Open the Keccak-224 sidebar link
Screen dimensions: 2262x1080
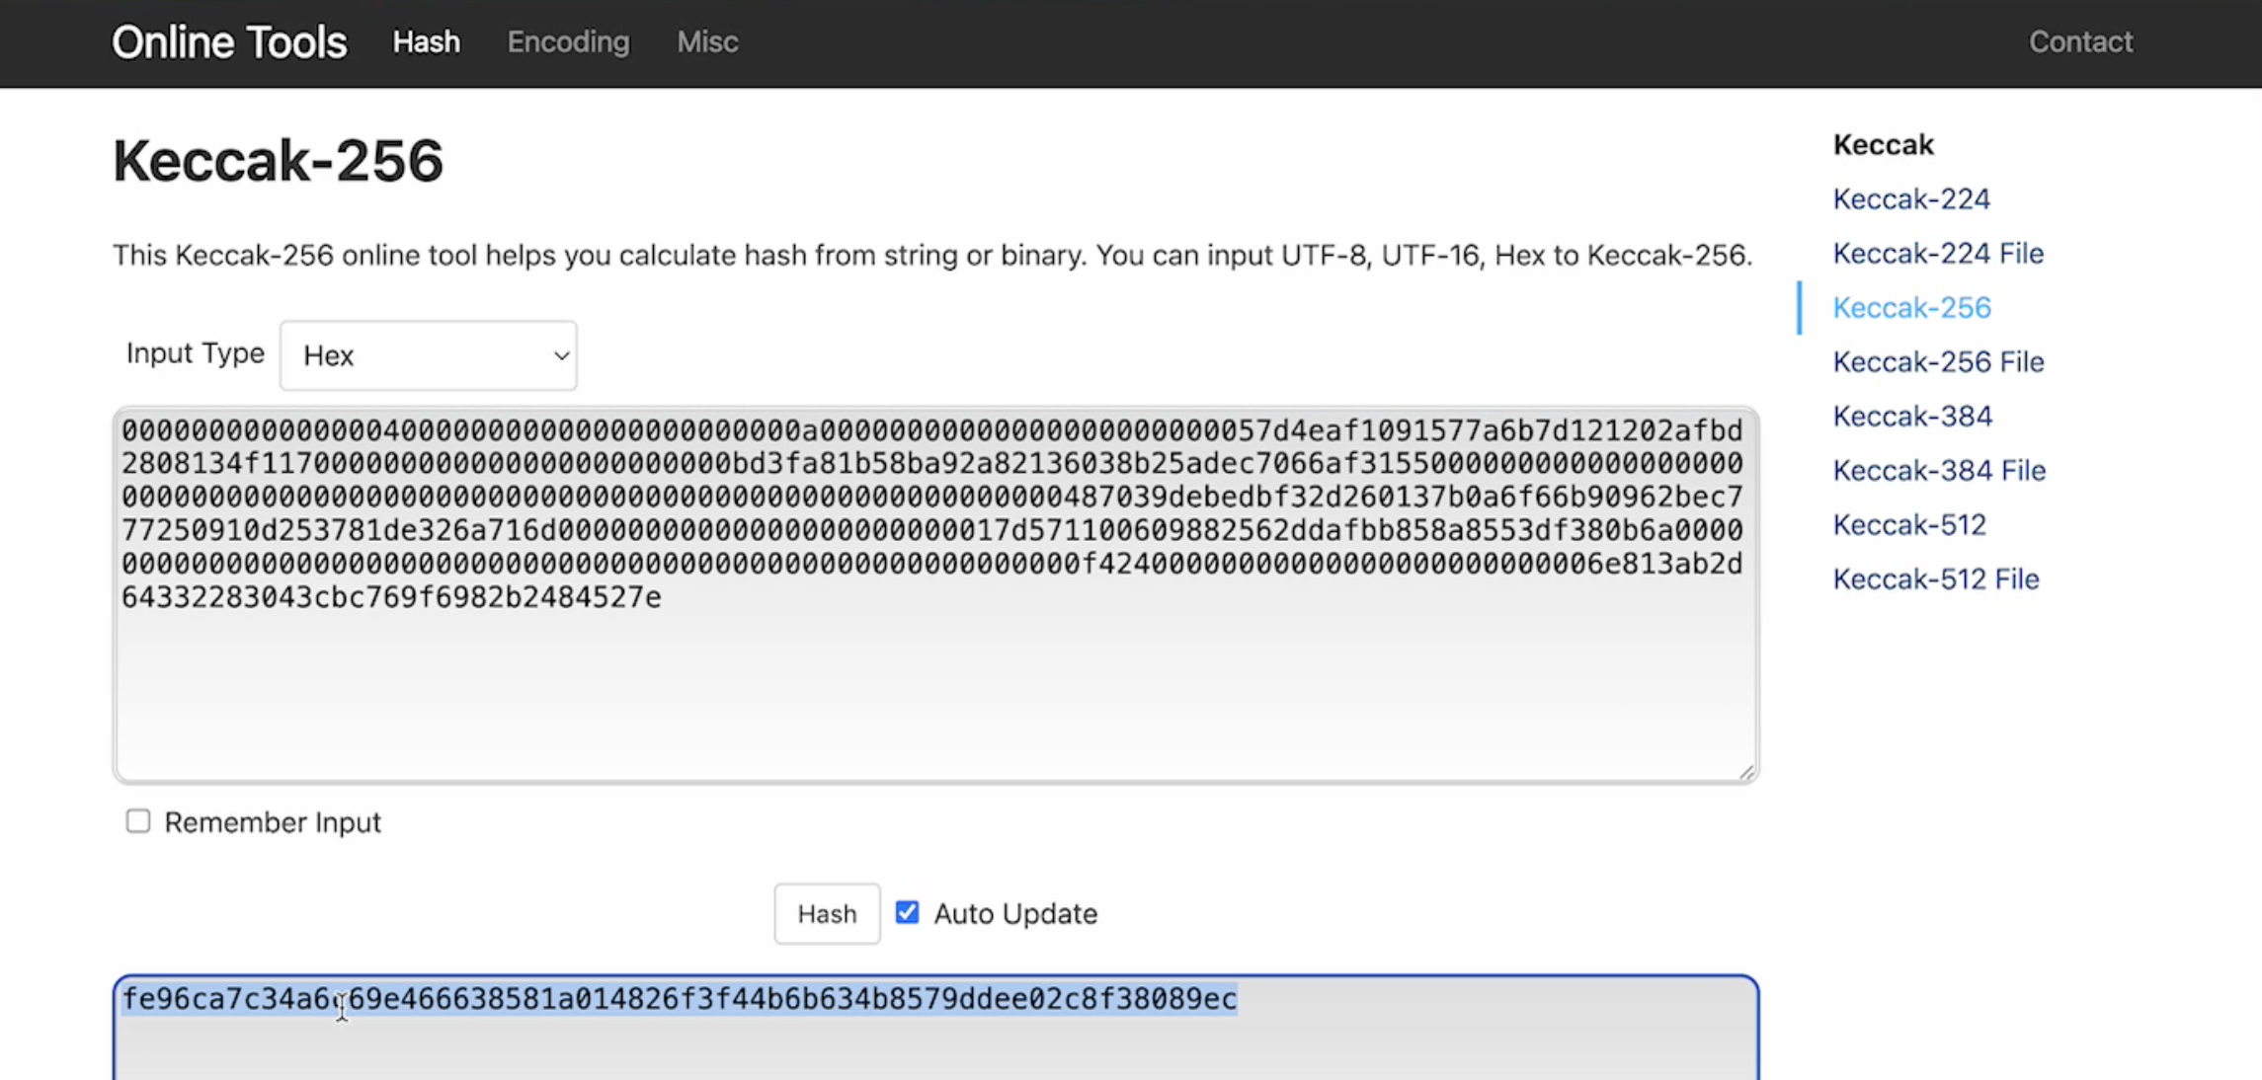click(x=1910, y=199)
